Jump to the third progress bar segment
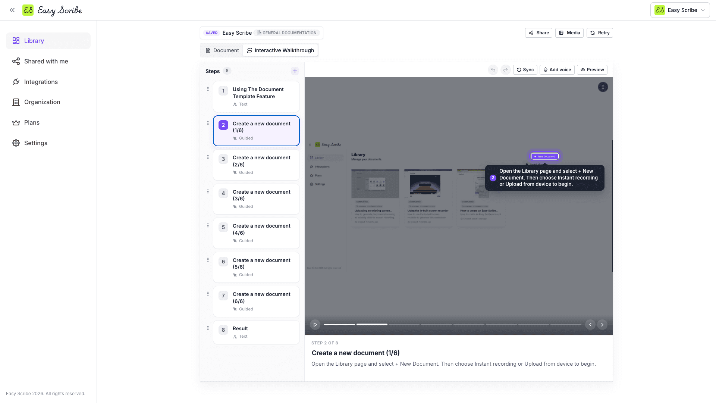716x403 pixels. click(x=404, y=325)
